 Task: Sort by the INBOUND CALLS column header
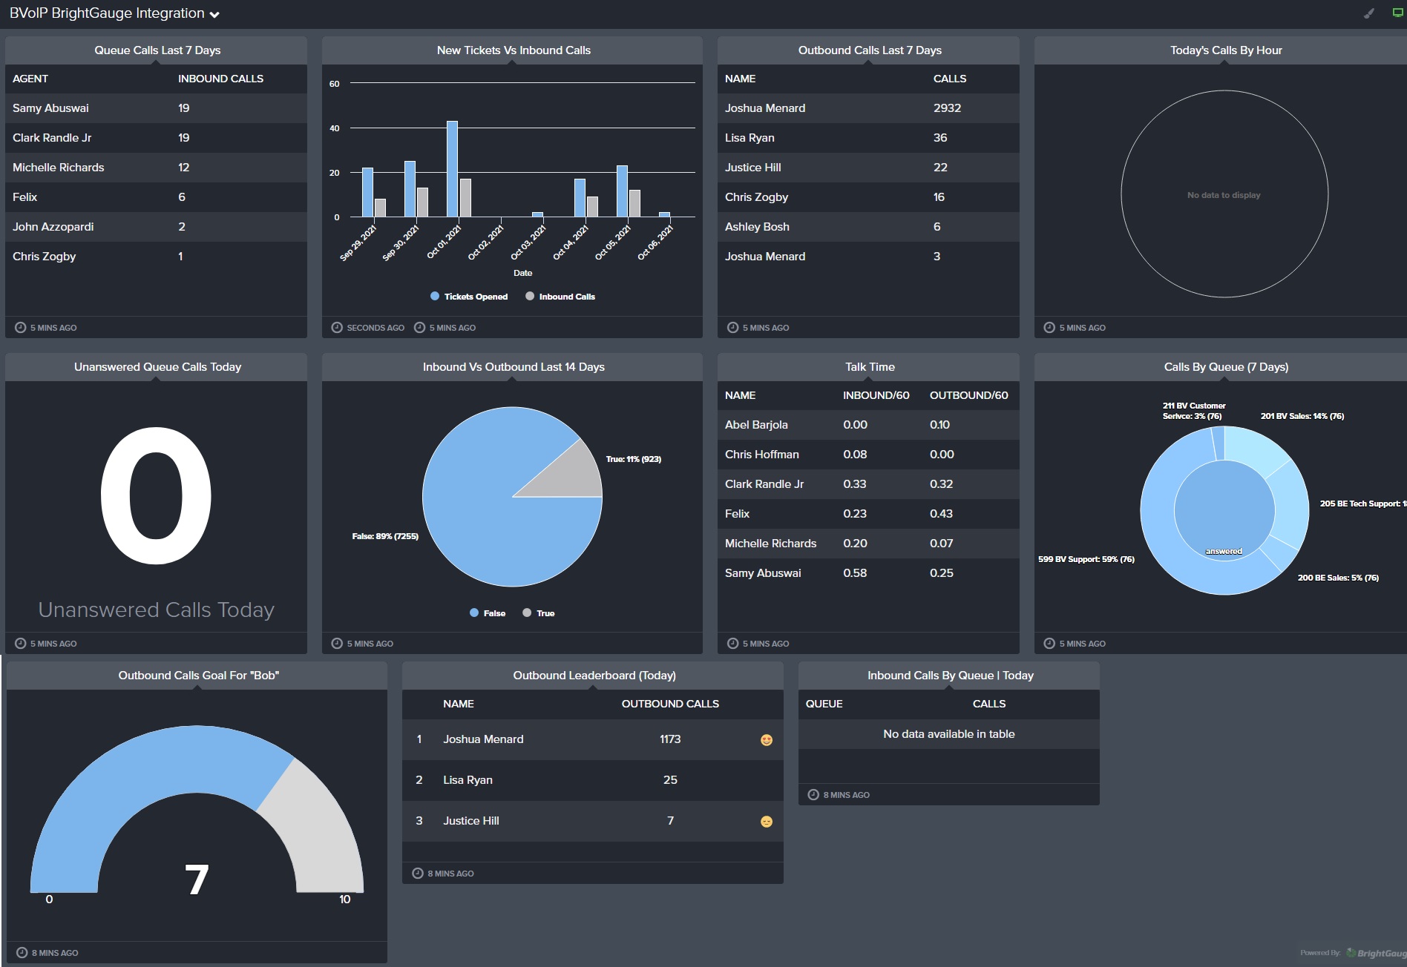[220, 79]
